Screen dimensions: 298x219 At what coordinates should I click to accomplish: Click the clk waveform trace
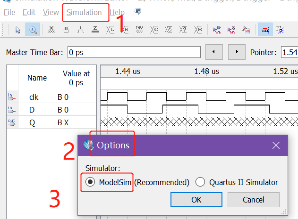(199, 97)
